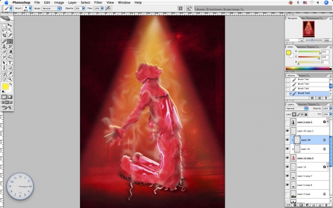
Task: Select the History Brush tool
Action: [10, 47]
